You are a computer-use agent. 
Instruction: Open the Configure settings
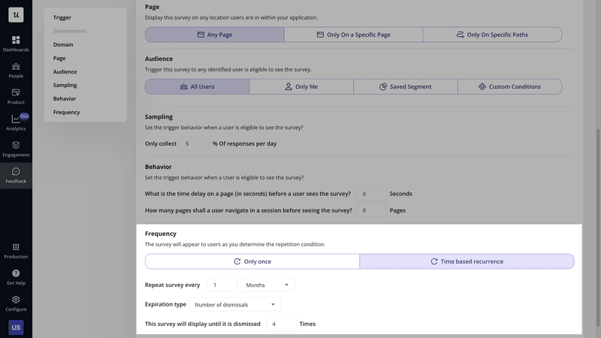tap(16, 303)
